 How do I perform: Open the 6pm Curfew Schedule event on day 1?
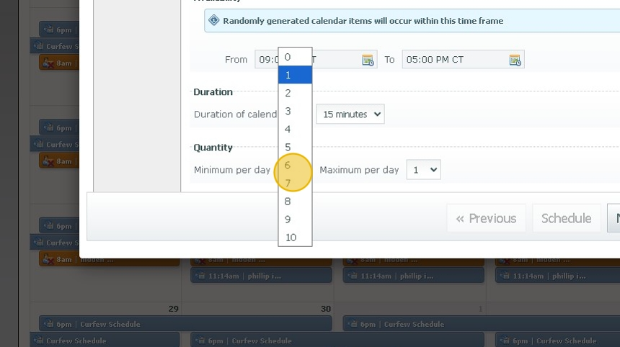481,324
